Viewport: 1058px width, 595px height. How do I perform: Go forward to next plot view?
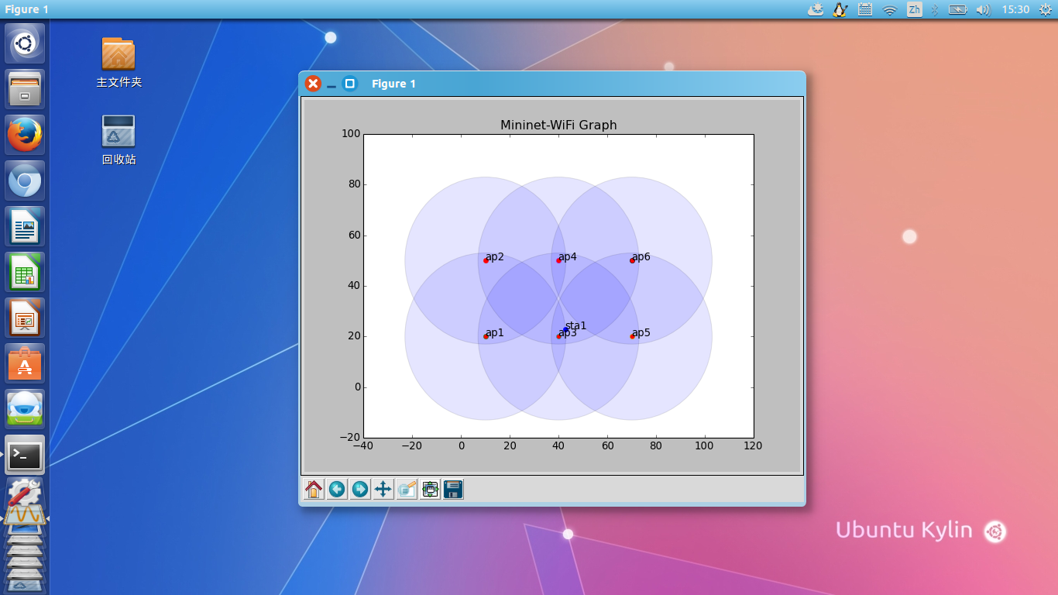pyautogui.click(x=360, y=489)
